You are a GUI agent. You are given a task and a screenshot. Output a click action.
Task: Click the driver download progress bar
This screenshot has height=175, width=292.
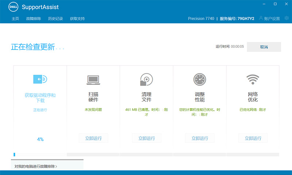[x=40, y=155]
